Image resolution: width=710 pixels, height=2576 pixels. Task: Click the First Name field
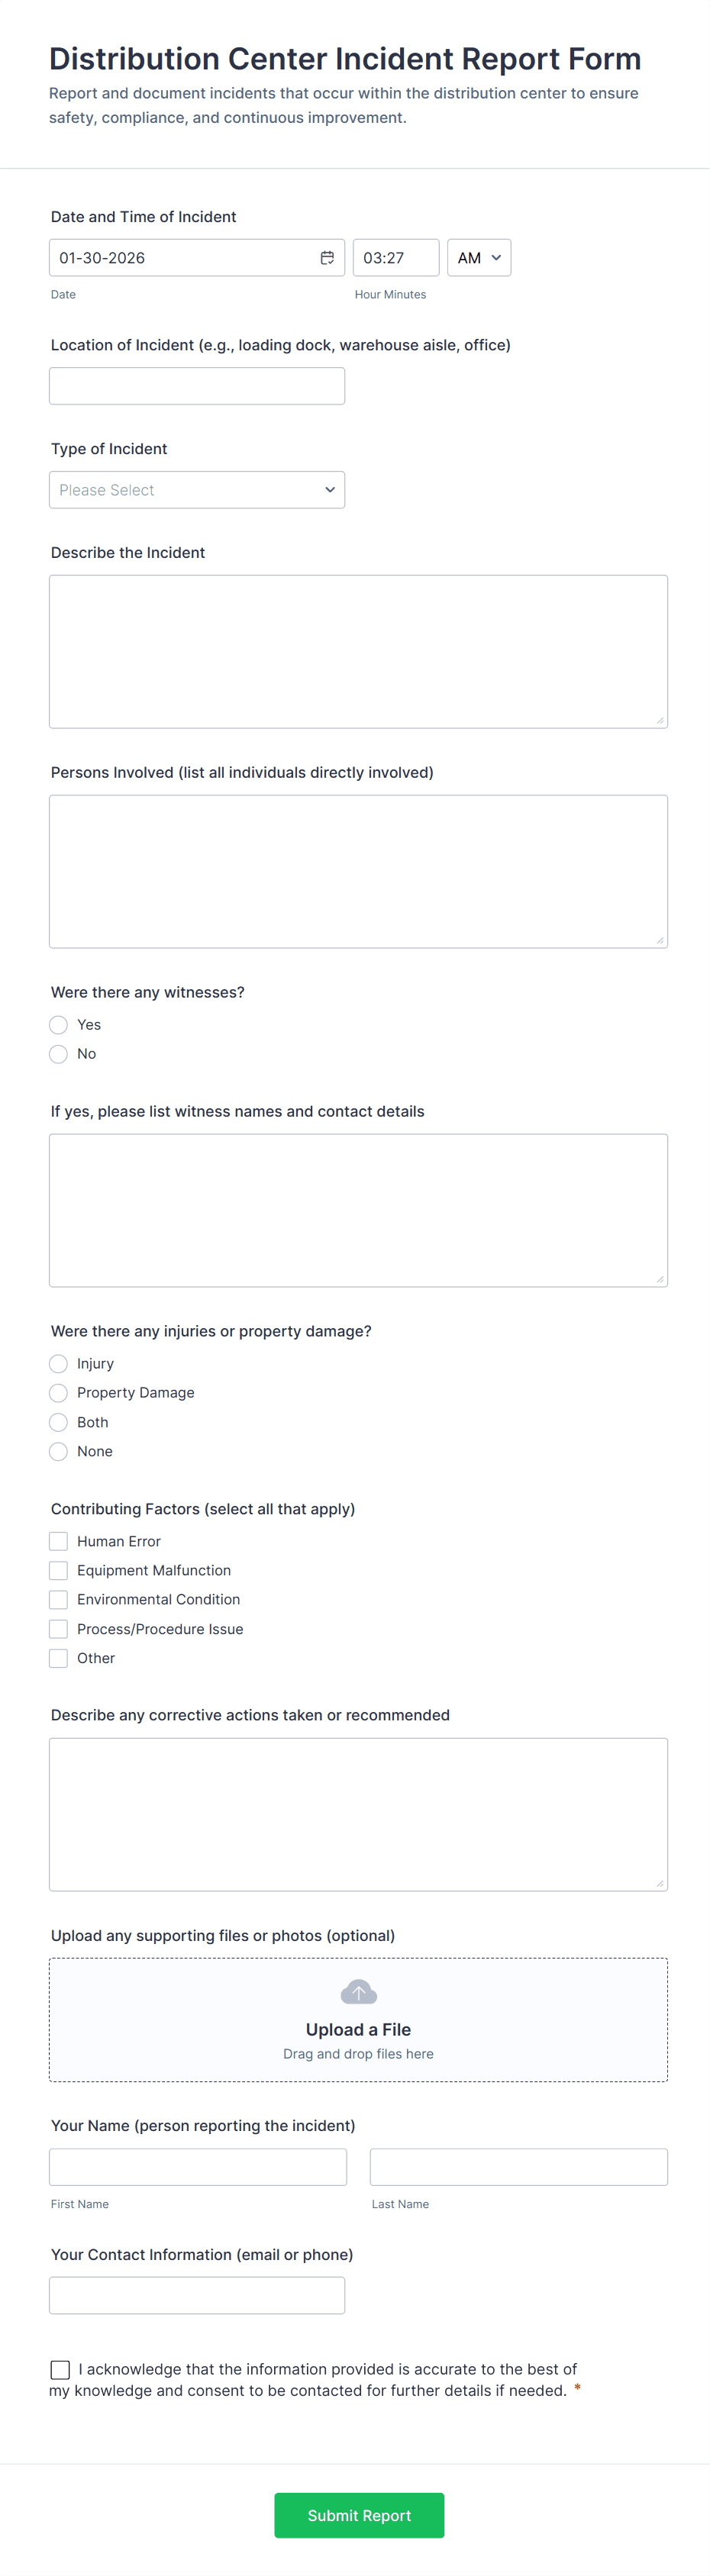click(x=196, y=2166)
